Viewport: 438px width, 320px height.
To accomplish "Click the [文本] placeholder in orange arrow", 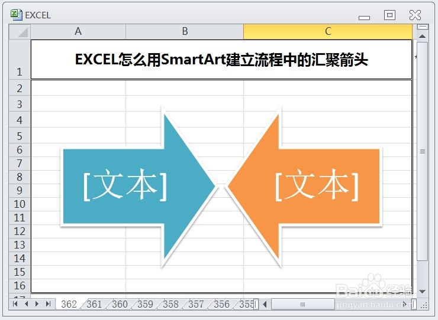I will (x=317, y=185).
